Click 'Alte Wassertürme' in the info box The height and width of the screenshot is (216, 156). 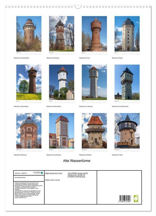coord(20,177)
